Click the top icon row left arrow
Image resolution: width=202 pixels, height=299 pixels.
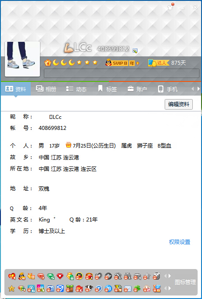(165, 276)
